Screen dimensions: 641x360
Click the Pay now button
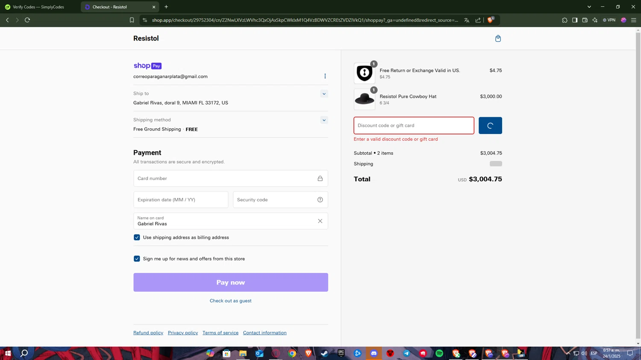(231, 282)
